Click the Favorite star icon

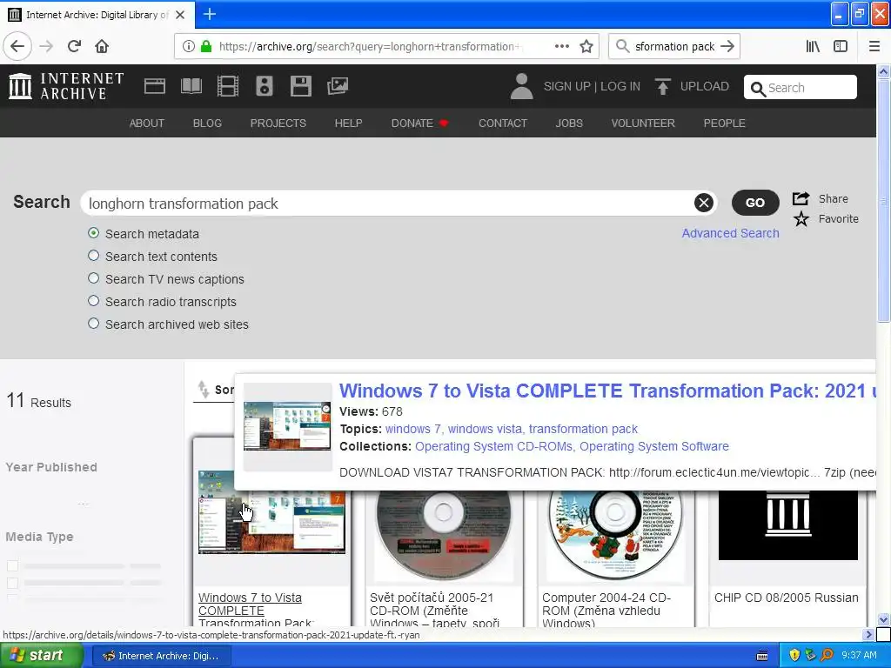(x=801, y=218)
